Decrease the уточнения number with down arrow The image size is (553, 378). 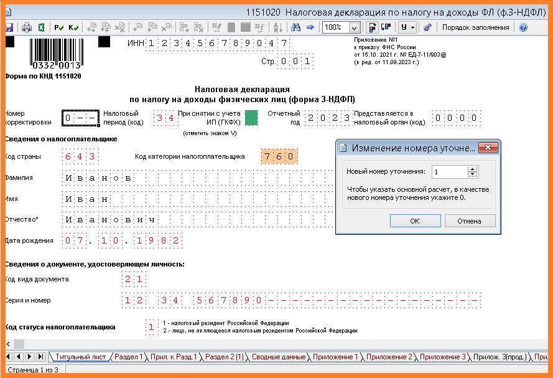pyautogui.click(x=473, y=175)
